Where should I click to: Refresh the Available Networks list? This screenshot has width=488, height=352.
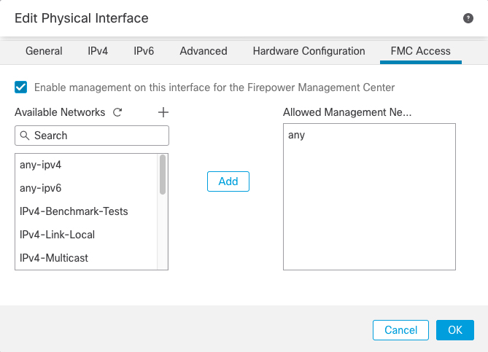117,112
